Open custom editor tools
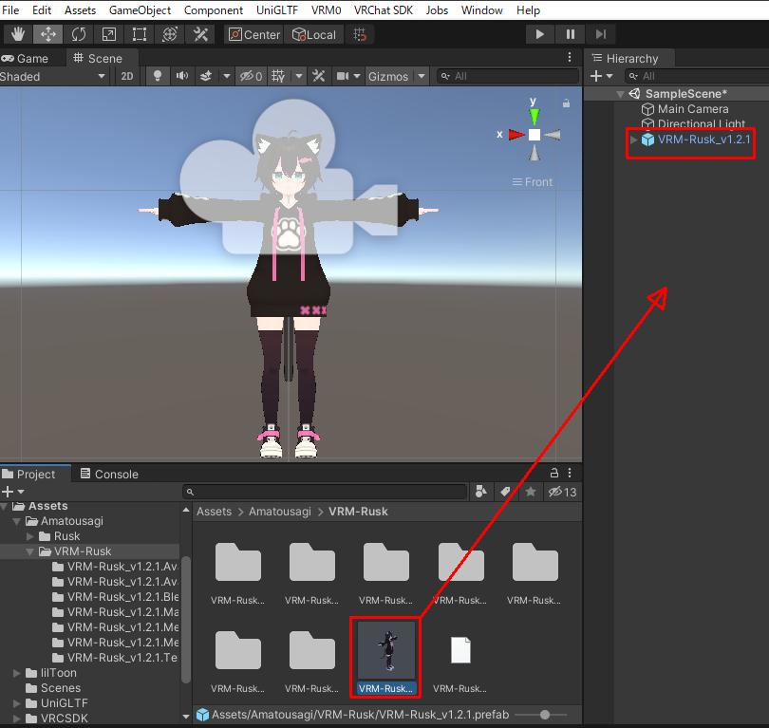This screenshot has width=769, height=728. 200,34
